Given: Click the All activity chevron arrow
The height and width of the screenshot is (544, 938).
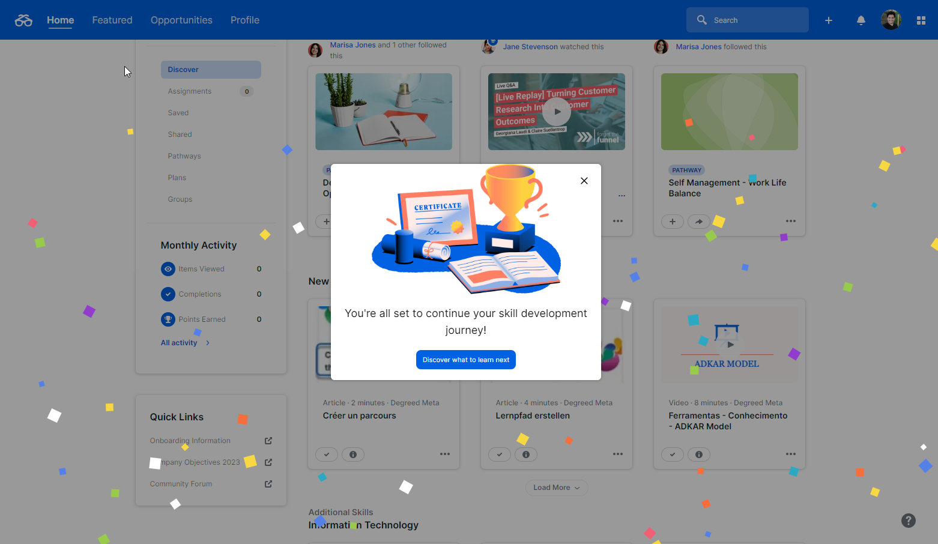Looking at the screenshot, I should pyautogui.click(x=208, y=343).
